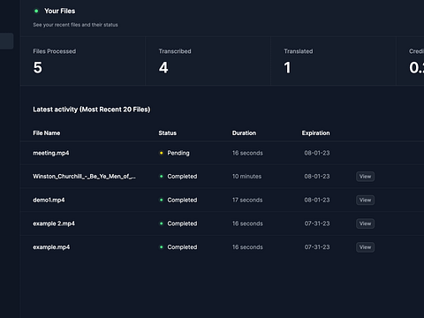Sort by the Duration column header
Image resolution: width=424 pixels, height=318 pixels.
pyautogui.click(x=244, y=133)
